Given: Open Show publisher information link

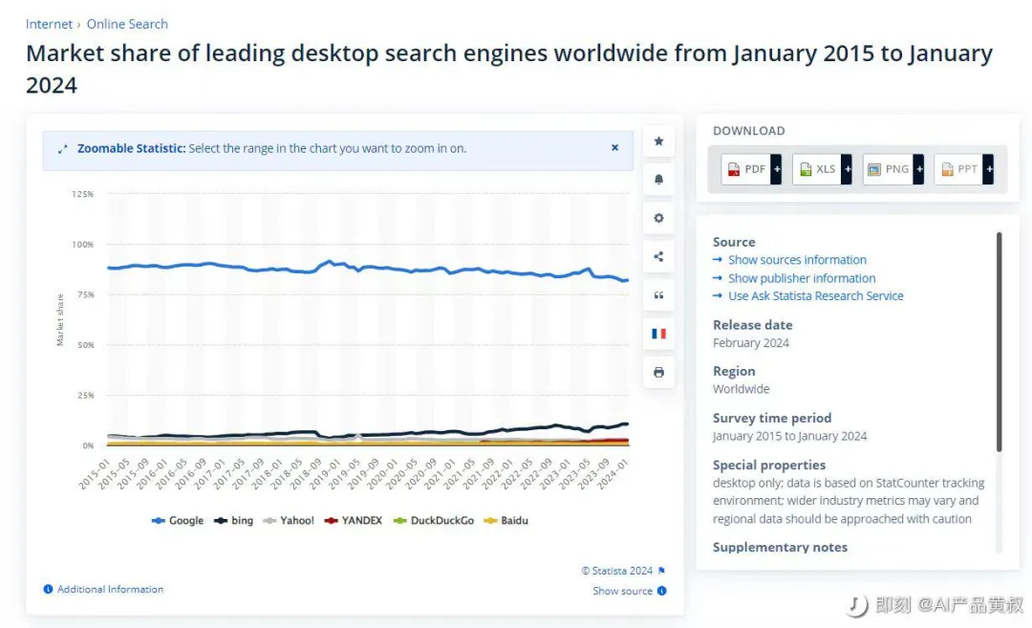Looking at the screenshot, I should [802, 278].
